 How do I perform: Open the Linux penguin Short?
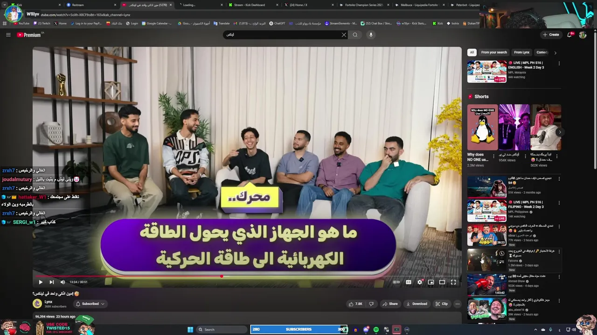[482, 126]
